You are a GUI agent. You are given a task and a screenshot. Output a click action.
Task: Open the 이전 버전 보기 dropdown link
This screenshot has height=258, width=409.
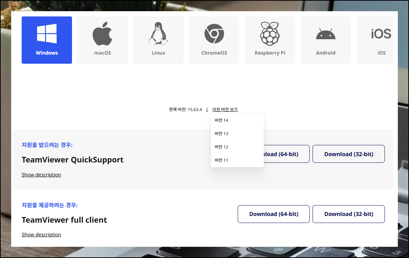225,110
